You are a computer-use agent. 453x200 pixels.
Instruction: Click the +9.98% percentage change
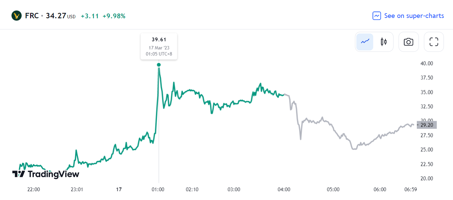point(114,16)
